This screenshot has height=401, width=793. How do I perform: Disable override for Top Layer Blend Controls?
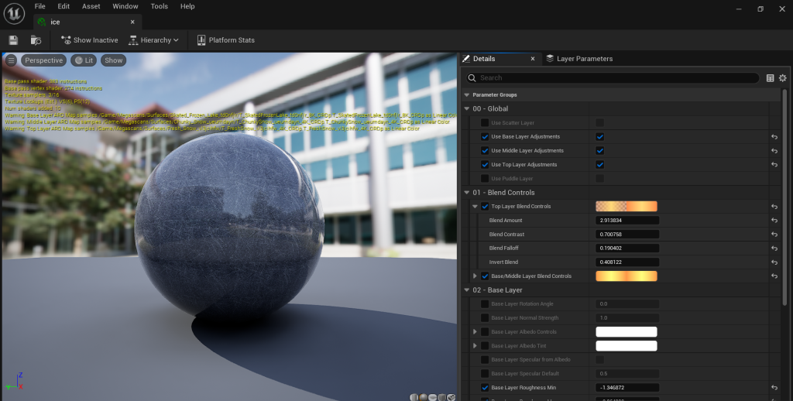[x=485, y=207]
